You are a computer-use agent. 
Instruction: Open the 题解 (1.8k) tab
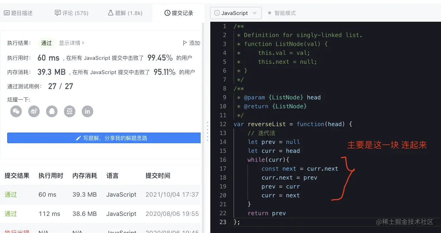[x=125, y=13]
